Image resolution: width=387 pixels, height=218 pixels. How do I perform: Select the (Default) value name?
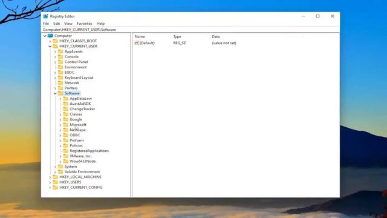[147, 43]
